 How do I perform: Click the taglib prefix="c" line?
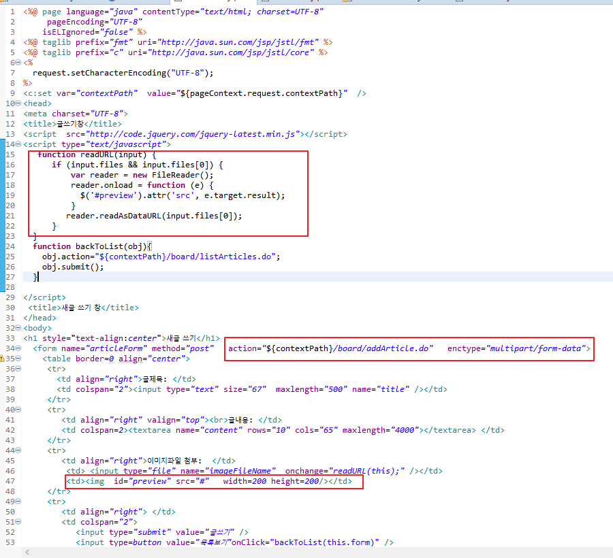[x=176, y=52]
